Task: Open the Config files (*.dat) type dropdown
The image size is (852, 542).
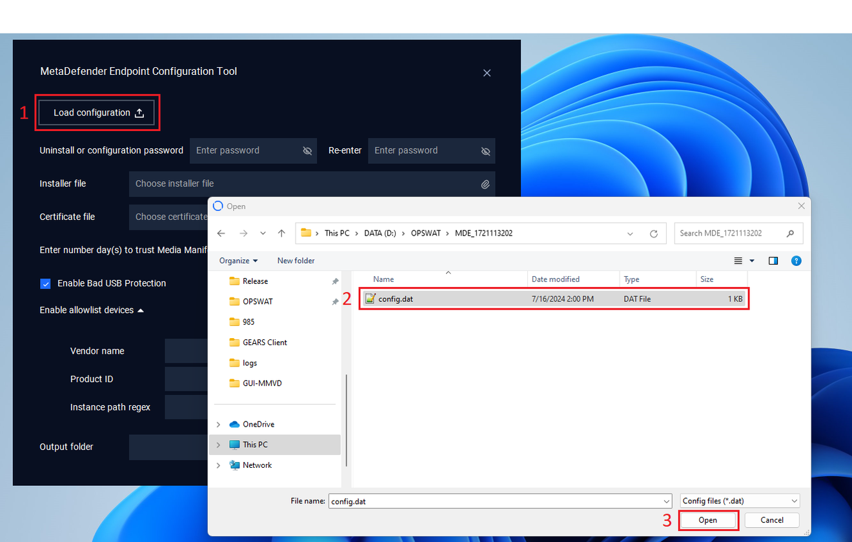Action: pyautogui.click(x=740, y=501)
